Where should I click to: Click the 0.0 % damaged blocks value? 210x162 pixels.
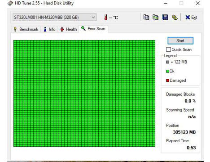click(x=190, y=101)
